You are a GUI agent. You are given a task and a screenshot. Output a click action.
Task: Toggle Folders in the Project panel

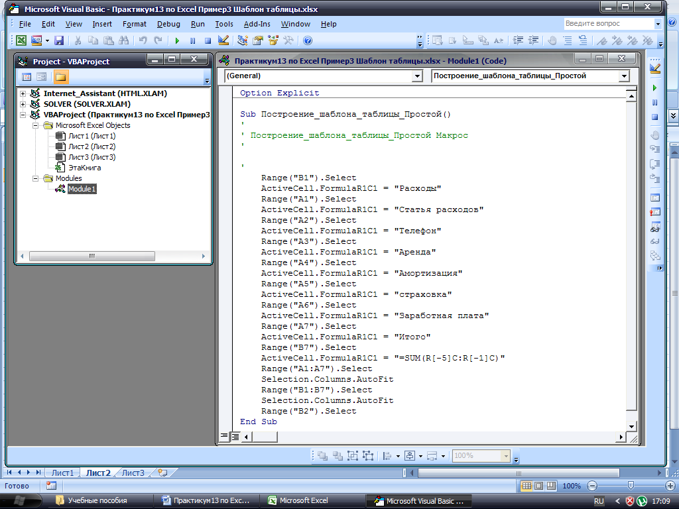tap(60, 77)
